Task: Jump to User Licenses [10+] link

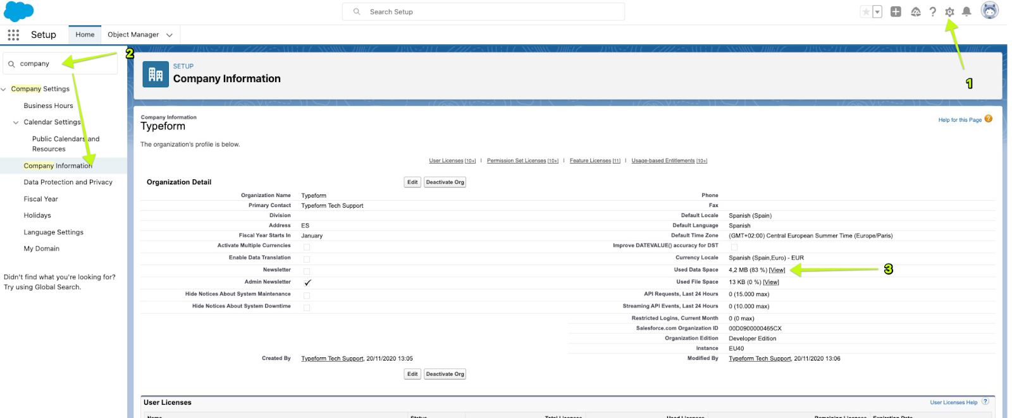Action: pos(452,161)
